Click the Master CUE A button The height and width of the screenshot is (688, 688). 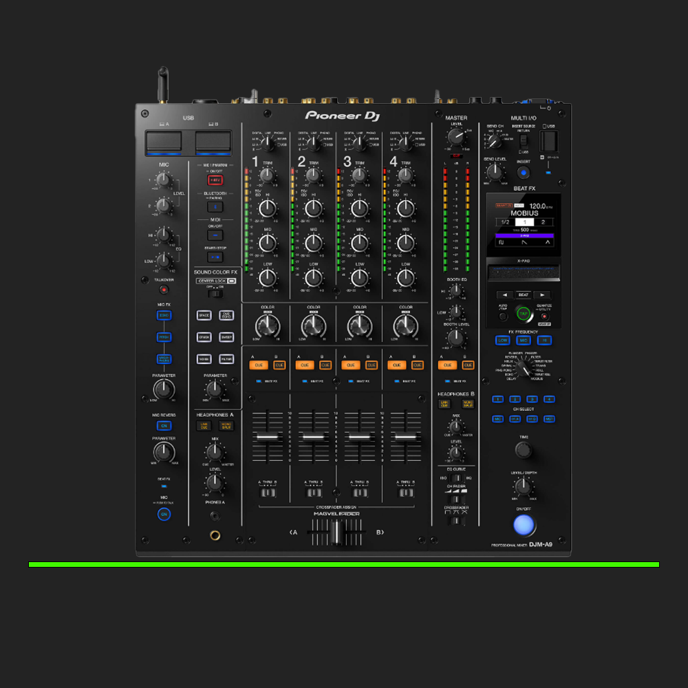point(448,365)
